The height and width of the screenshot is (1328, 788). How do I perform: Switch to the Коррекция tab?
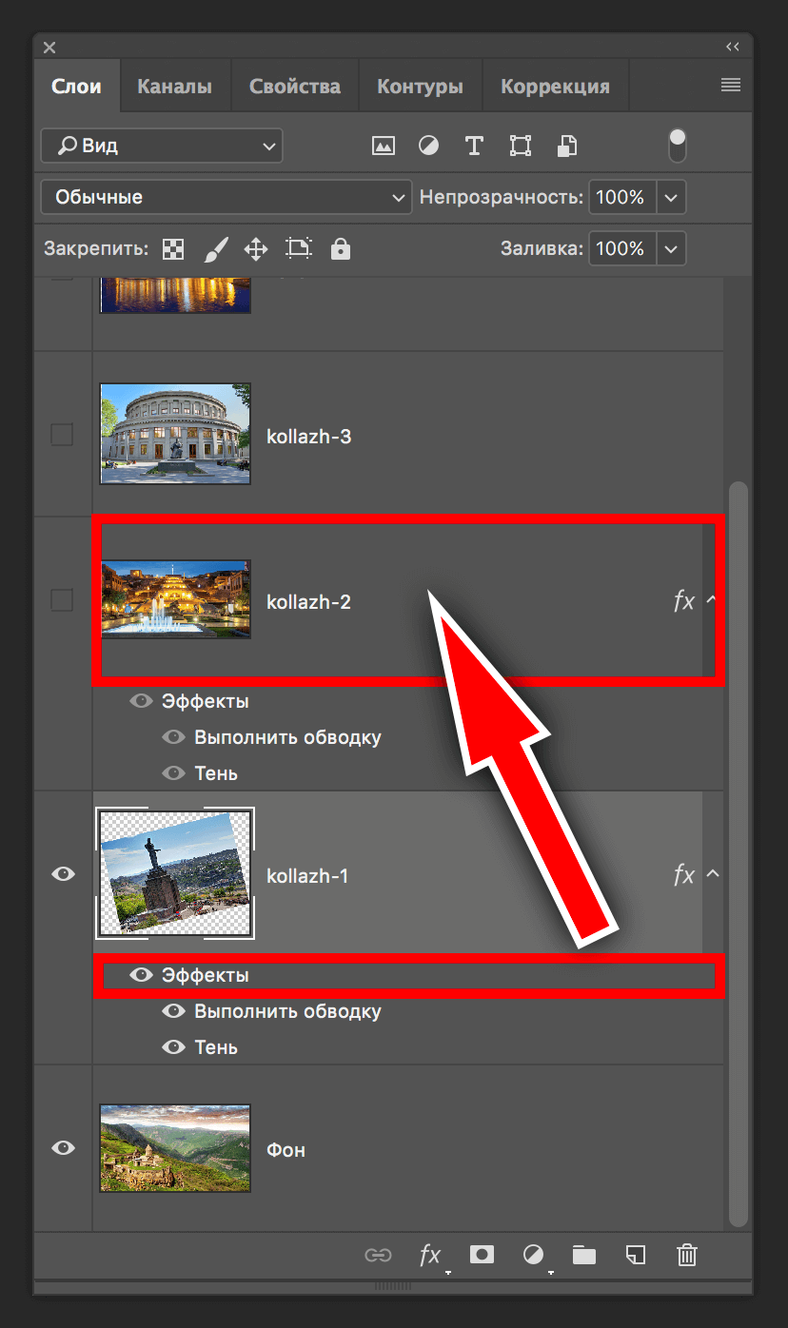(555, 87)
